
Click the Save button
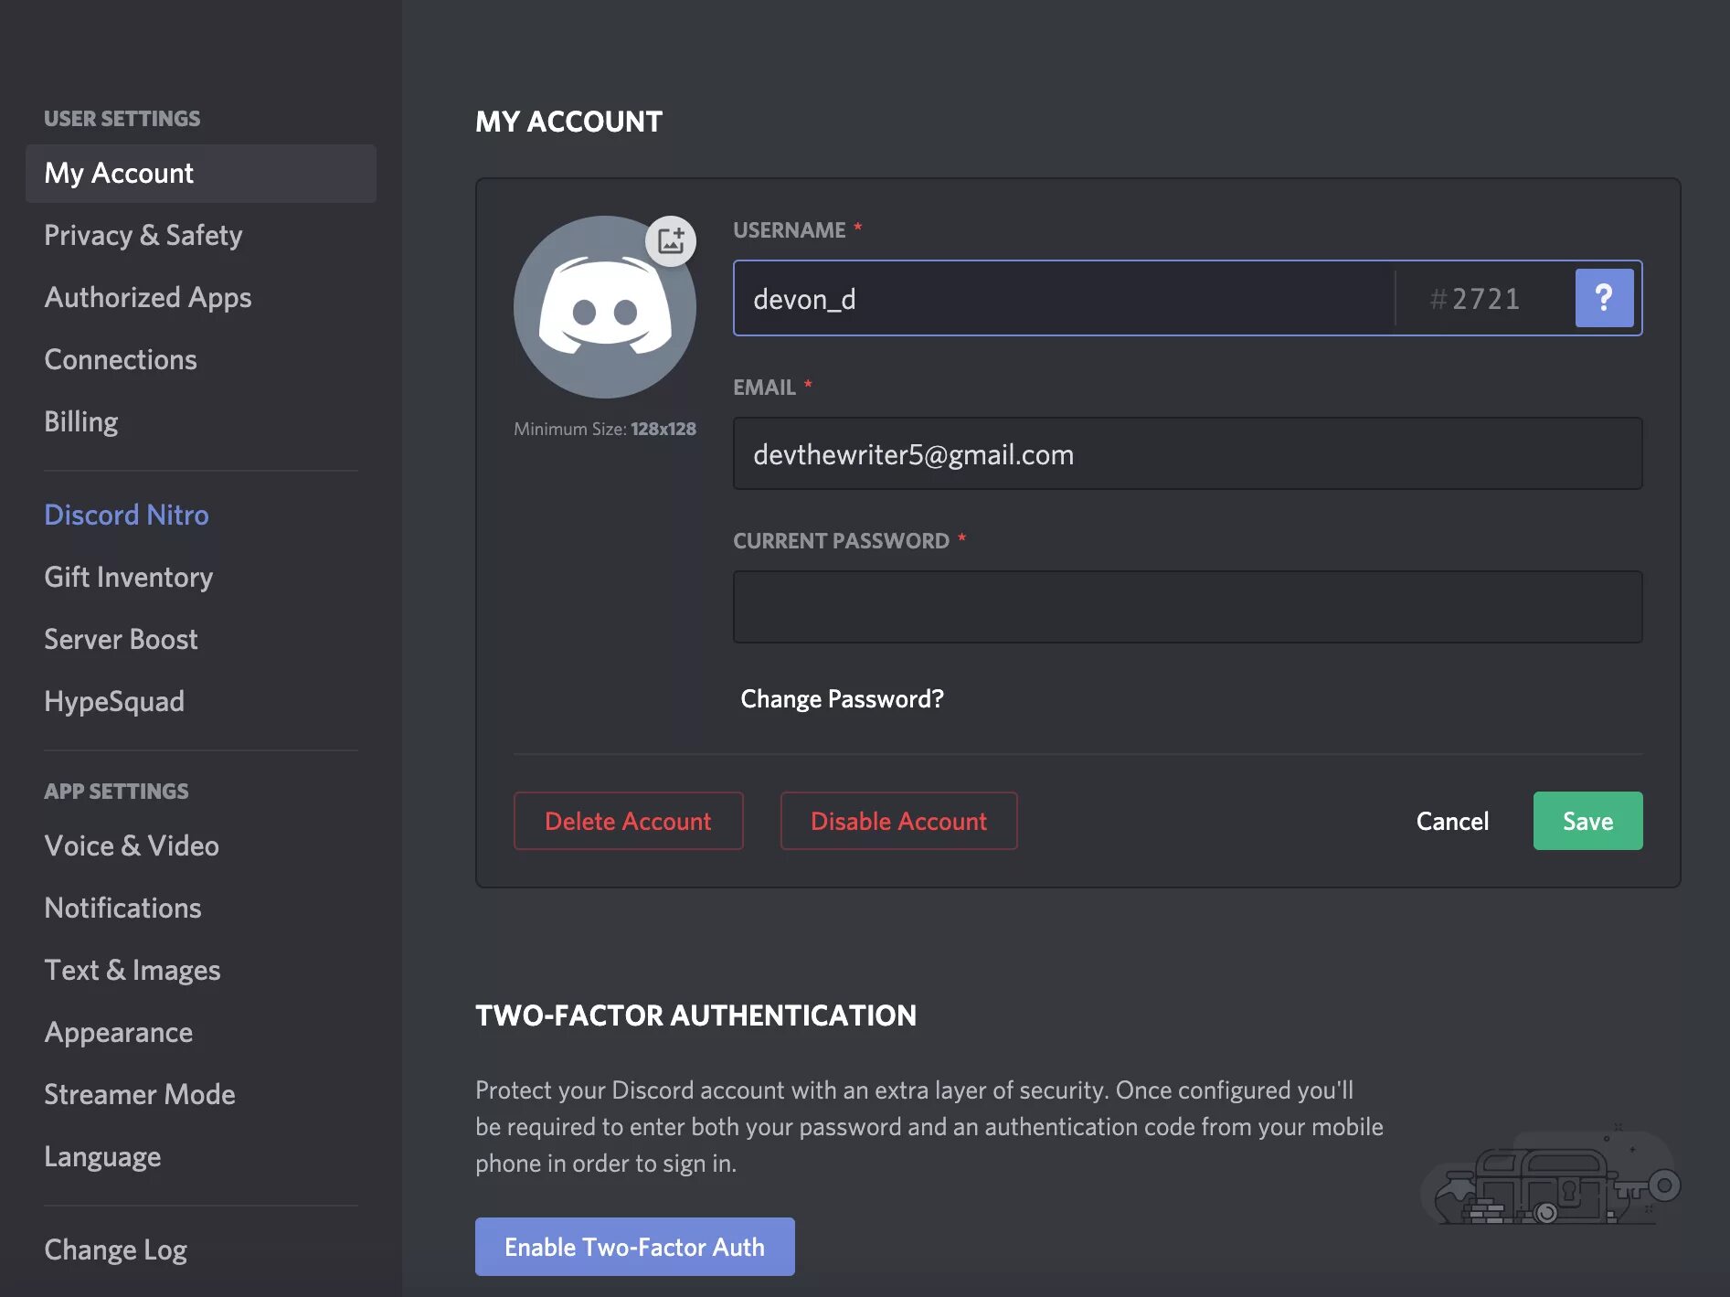1587,821
